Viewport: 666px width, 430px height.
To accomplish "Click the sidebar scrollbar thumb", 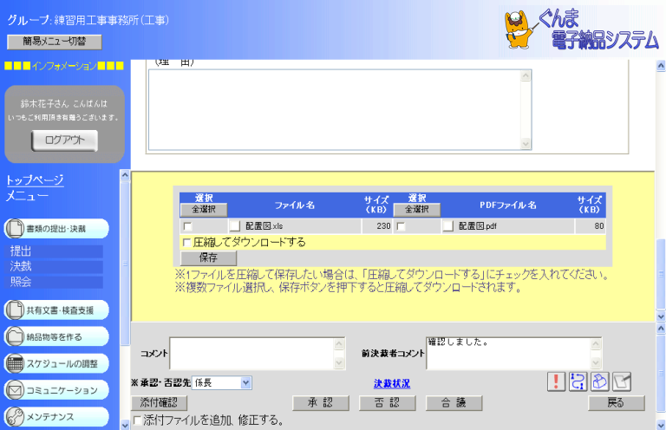I will [x=125, y=264].
